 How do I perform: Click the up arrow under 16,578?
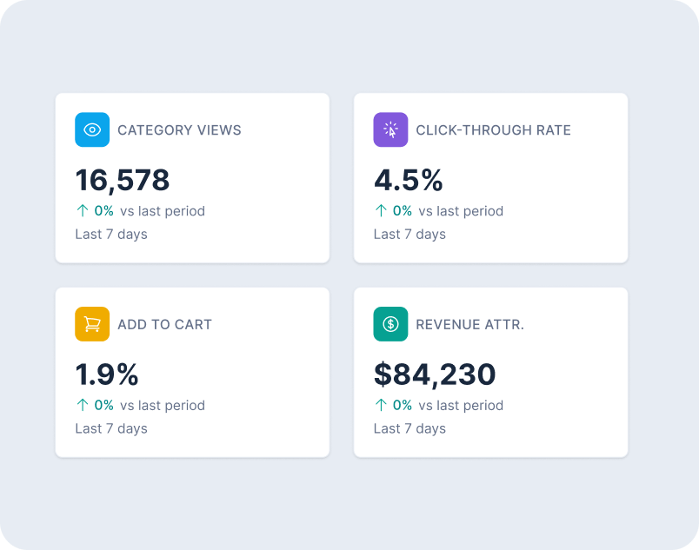[x=83, y=210]
